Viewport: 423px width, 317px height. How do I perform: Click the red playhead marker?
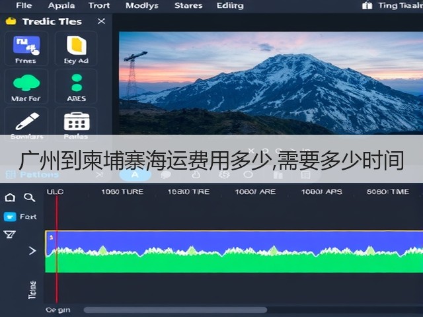(57, 250)
